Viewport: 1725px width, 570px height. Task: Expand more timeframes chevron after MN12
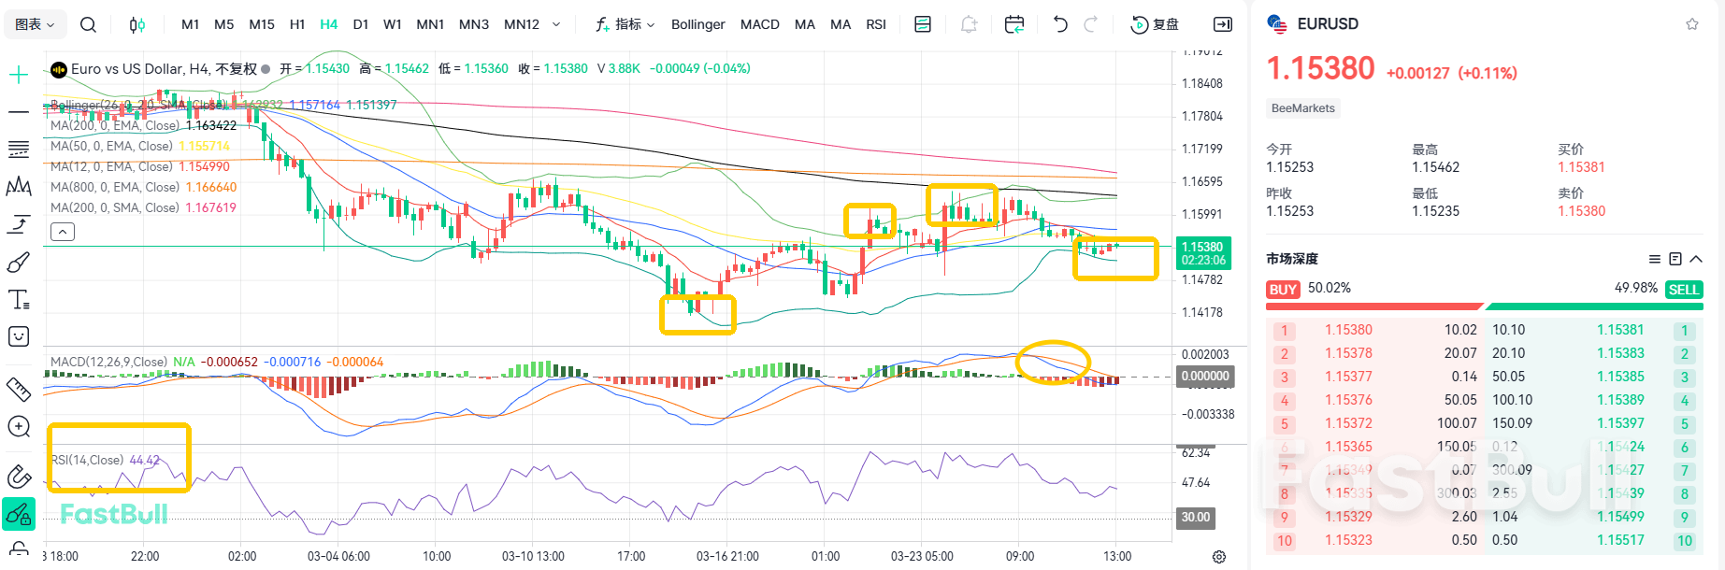[556, 24]
